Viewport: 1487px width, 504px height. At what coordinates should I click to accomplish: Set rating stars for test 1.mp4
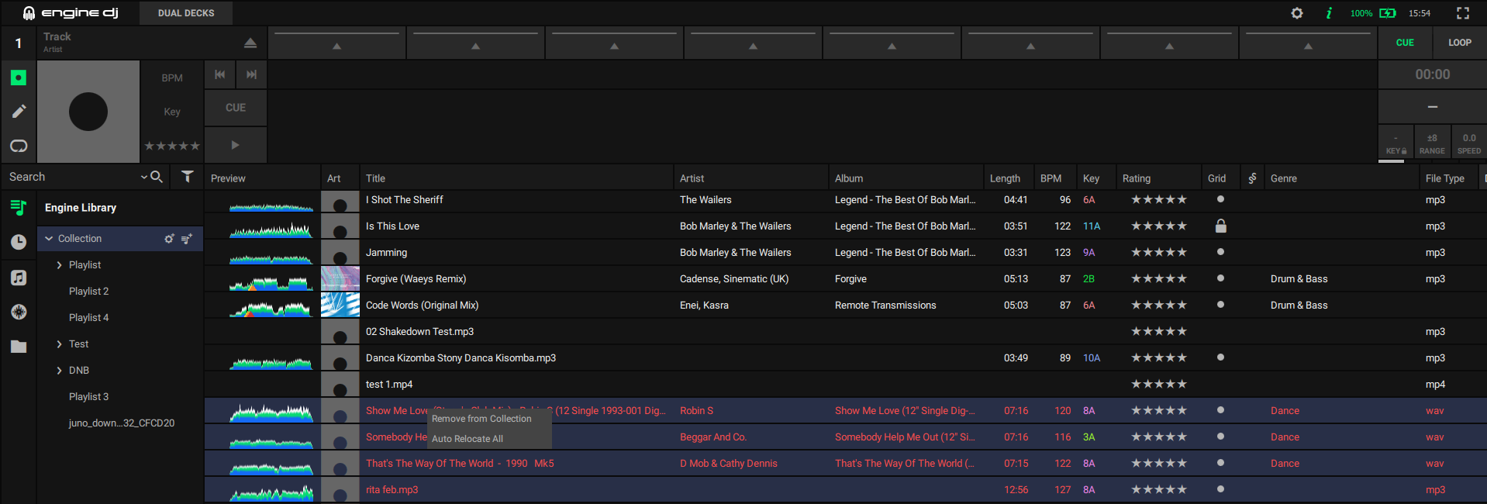1158,384
